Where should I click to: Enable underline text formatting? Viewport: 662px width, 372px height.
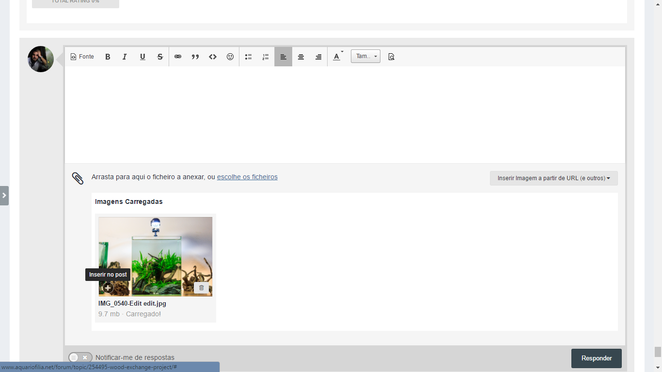point(142,57)
